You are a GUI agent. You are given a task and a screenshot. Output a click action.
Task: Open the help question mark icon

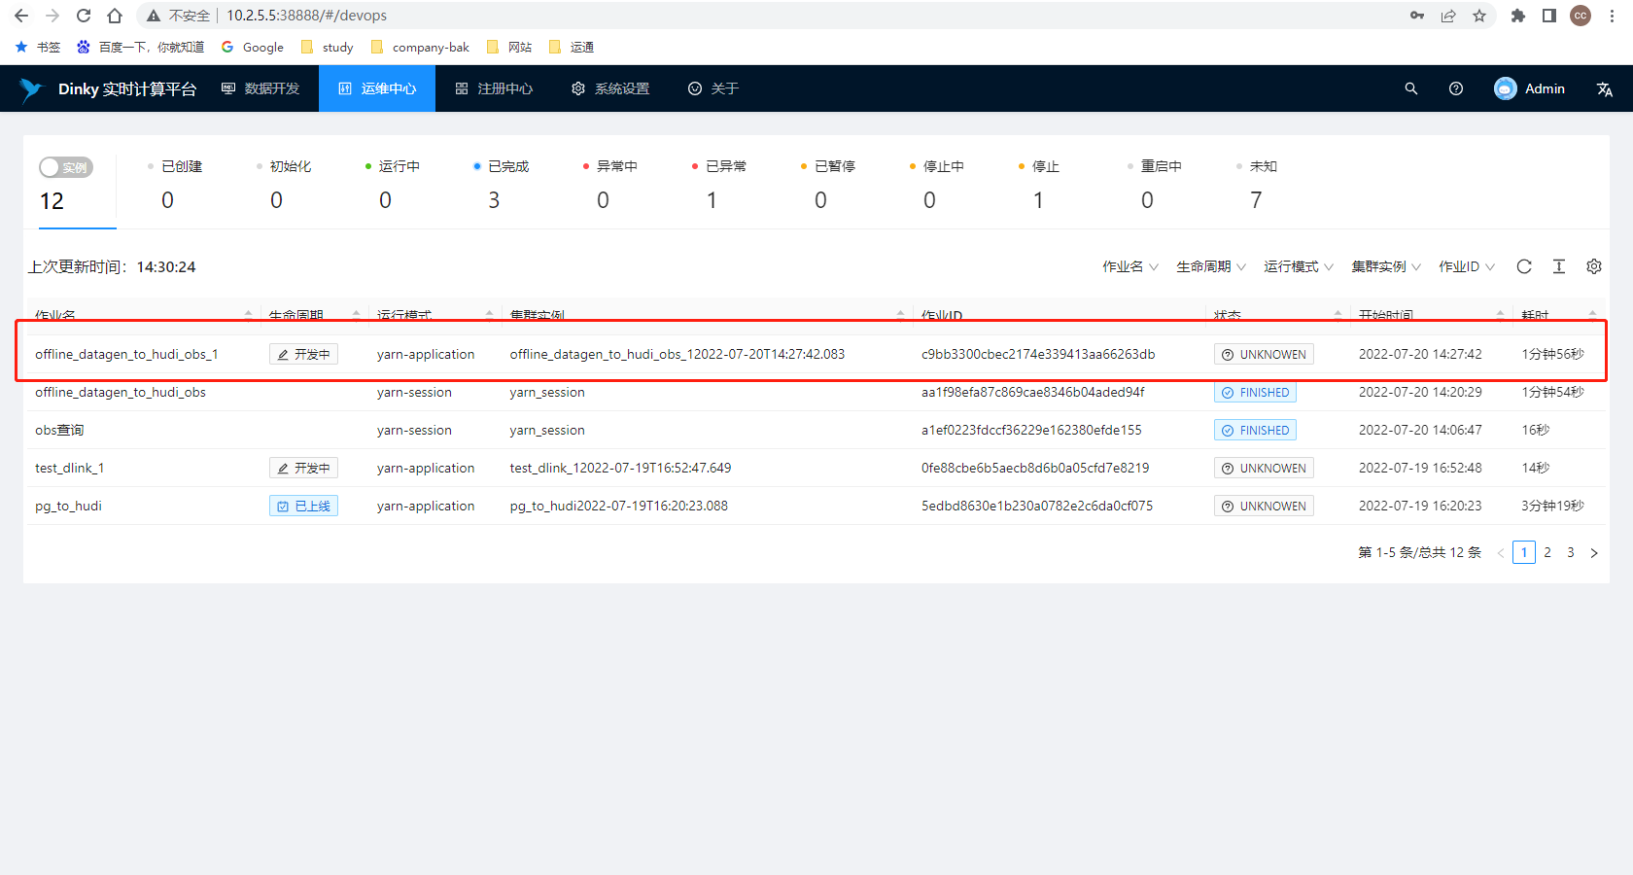[1456, 88]
